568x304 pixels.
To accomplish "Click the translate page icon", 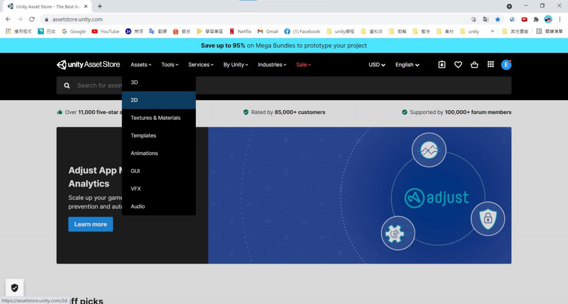I will tap(486, 19).
